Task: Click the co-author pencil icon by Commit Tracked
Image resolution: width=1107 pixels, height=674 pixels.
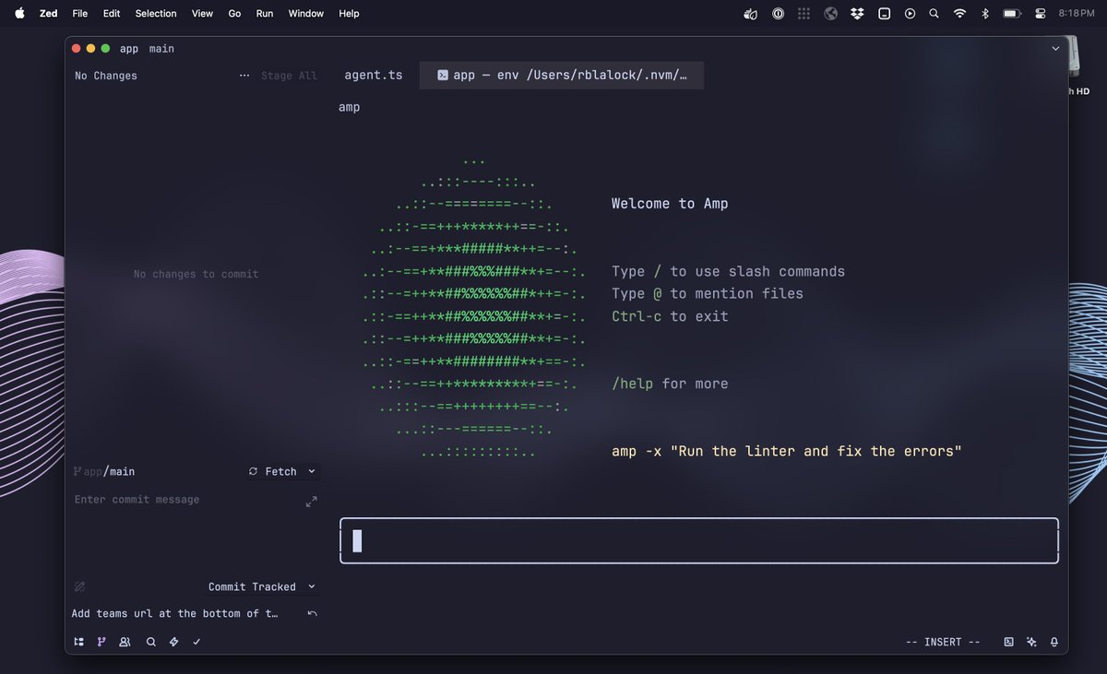Action: point(79,586)
